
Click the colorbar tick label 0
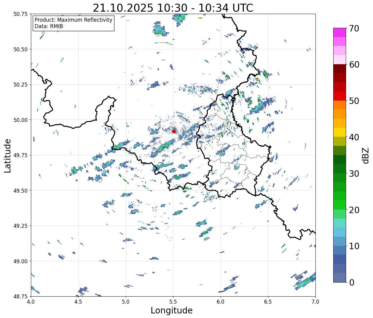351,283
